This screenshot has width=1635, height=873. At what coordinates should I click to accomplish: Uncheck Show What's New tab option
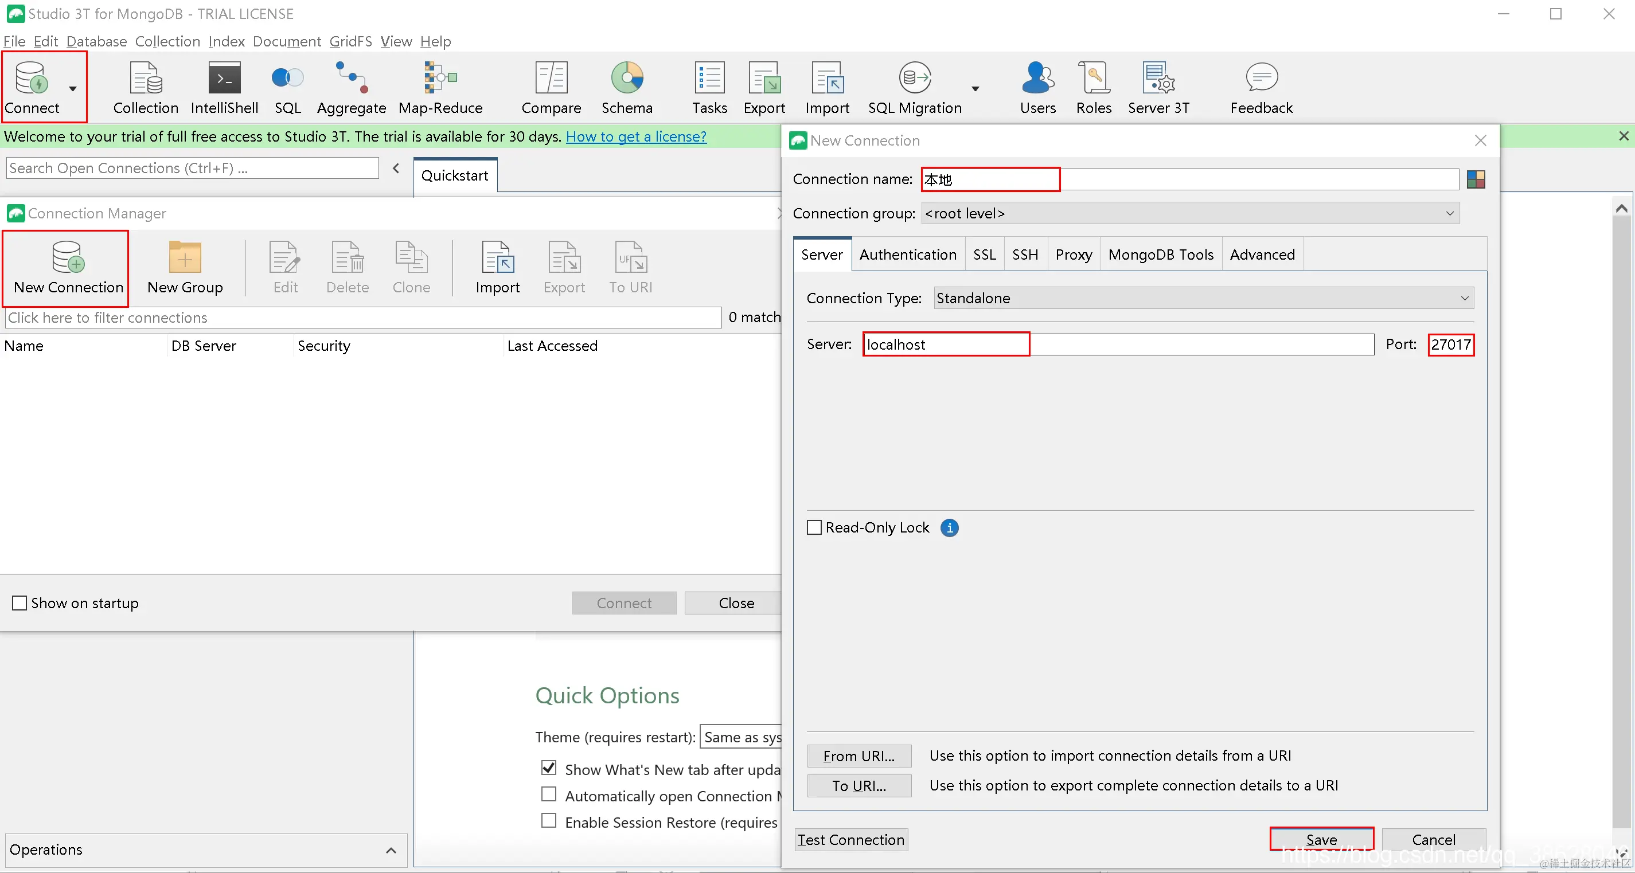click(549, 768)
